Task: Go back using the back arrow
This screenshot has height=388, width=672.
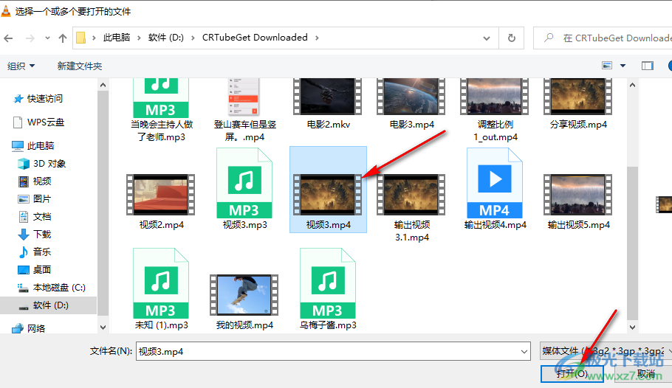Action: (x=9, y=38)
